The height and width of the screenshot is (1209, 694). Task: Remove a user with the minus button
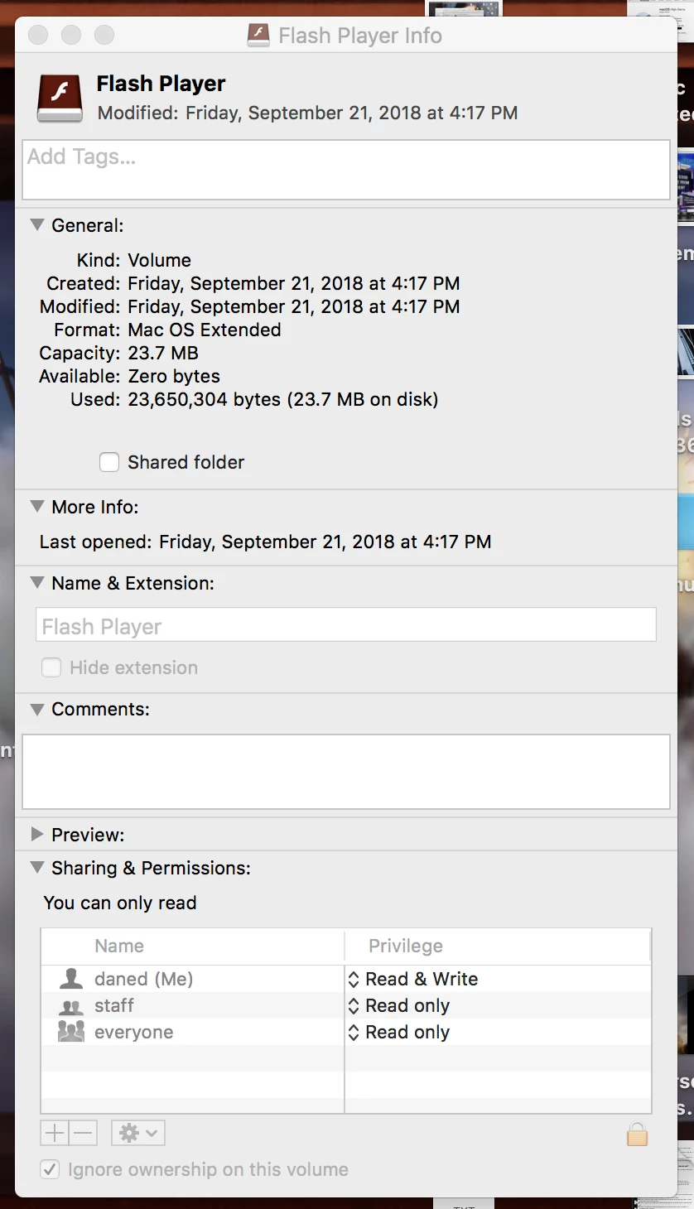coord(84,1133)
